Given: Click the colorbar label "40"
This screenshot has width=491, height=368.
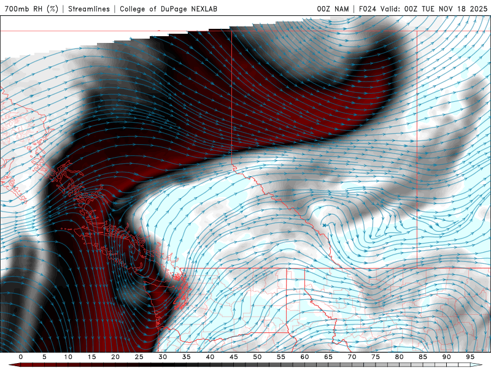Looking at the screenshot, I should pyautogui.click(x=210, y=357).
